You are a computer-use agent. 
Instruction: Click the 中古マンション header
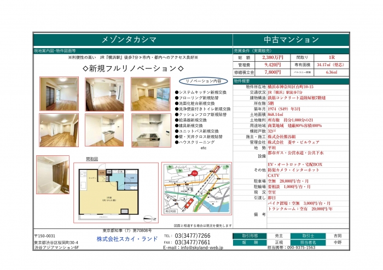point(291,40)
